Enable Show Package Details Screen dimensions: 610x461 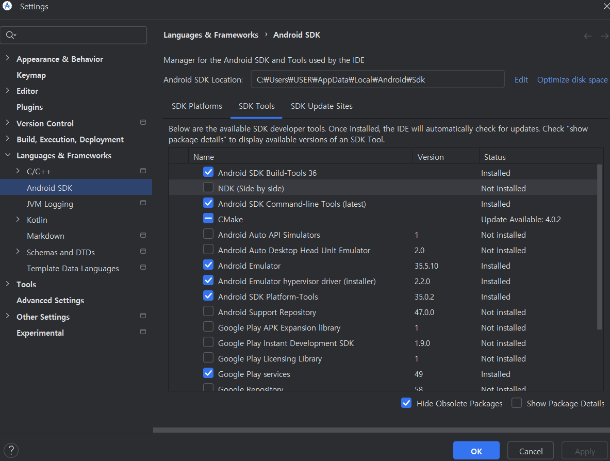(x=517, y=403)
